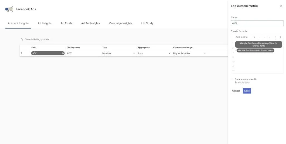Switch to the Ad Insights tab
Image resolution: width=286 pixels, height=144 pixels.
[45, 23]
